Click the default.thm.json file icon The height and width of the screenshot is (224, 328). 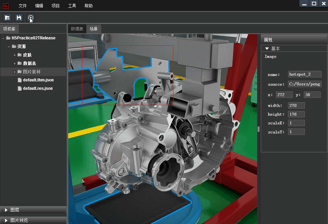click(x=20, y=80)
